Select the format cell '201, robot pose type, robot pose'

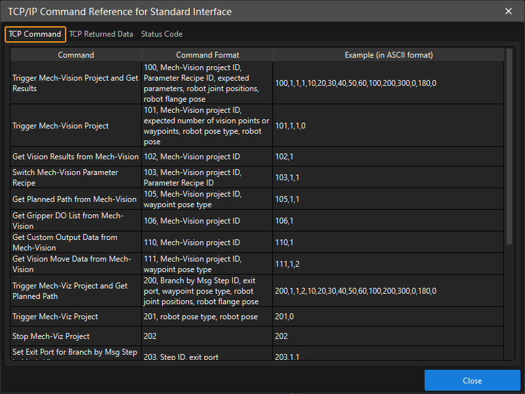(207, 317)
